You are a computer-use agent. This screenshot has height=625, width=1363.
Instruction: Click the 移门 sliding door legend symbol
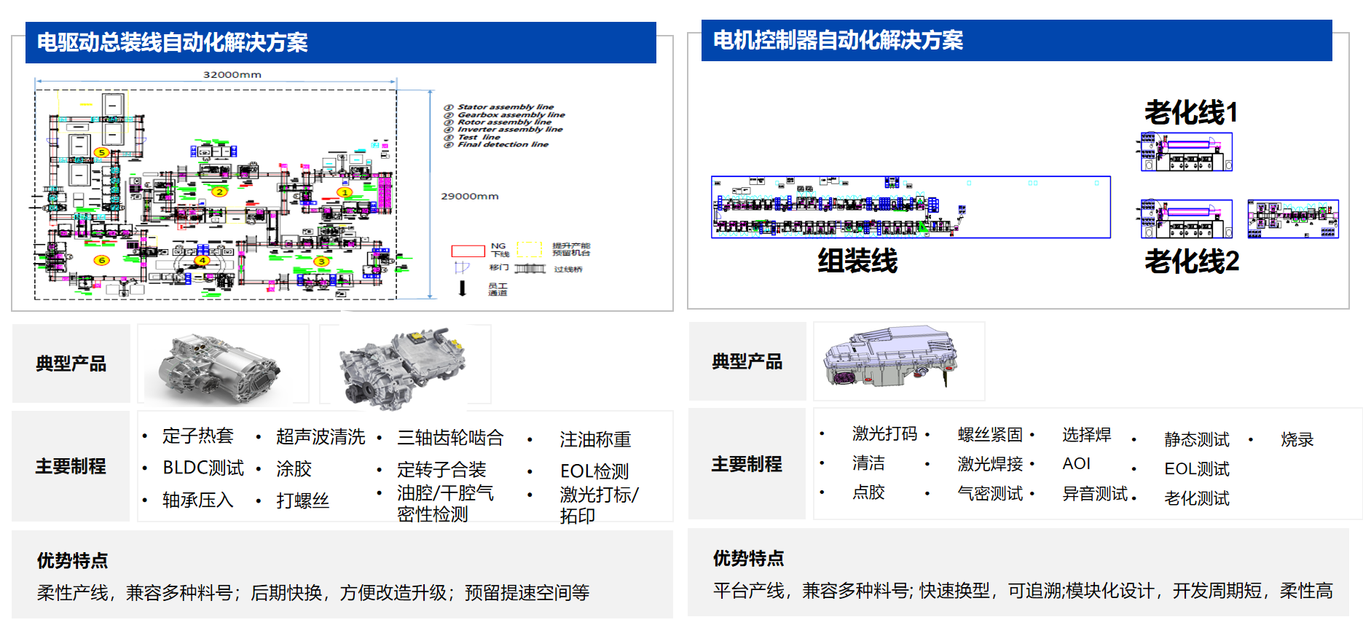click(x=462, y=268)
